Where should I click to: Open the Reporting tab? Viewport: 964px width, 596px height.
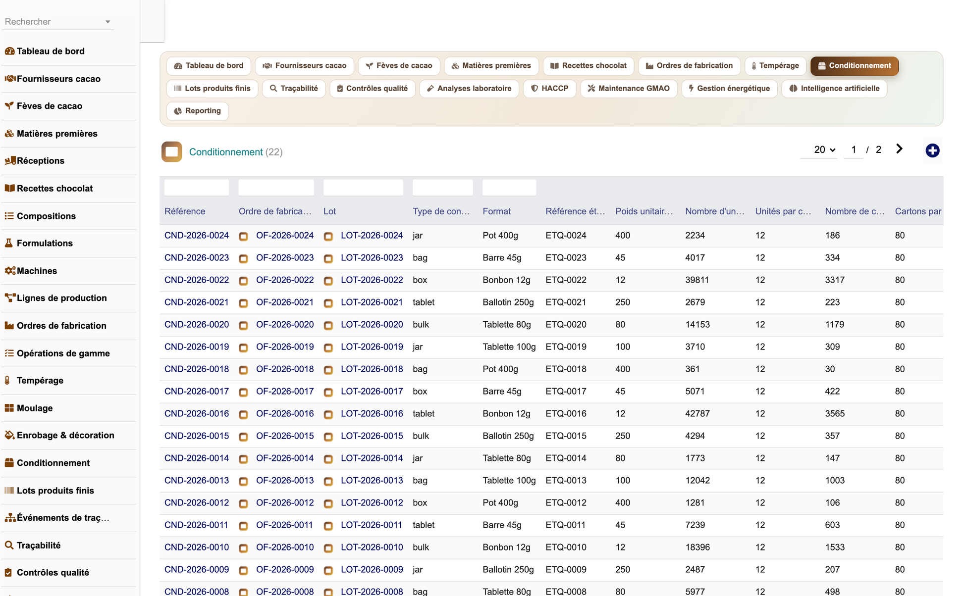point(198,111)
